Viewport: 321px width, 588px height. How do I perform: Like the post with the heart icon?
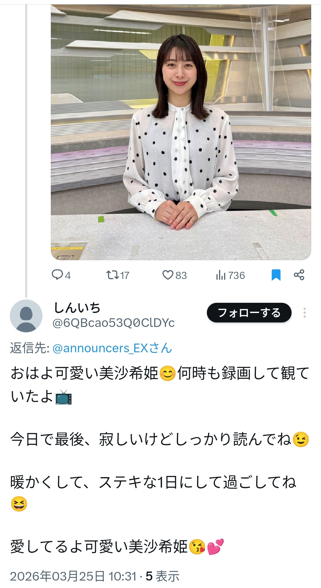(168, 275)
